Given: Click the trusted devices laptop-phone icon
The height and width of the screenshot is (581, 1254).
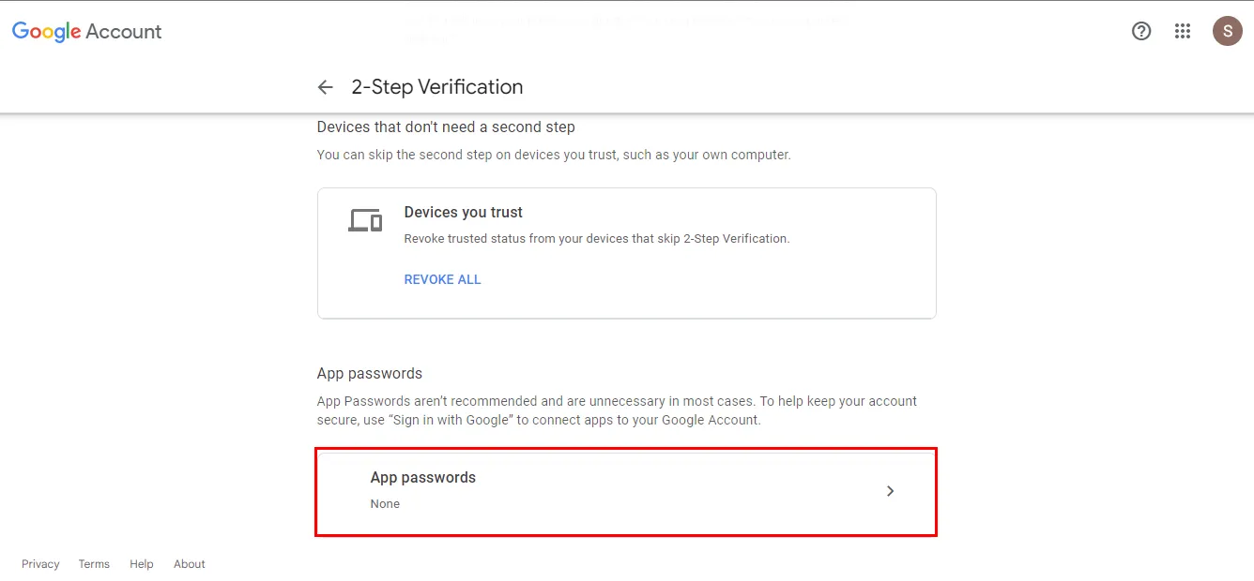Looking at the screenshot, I should tap(365, 220).
